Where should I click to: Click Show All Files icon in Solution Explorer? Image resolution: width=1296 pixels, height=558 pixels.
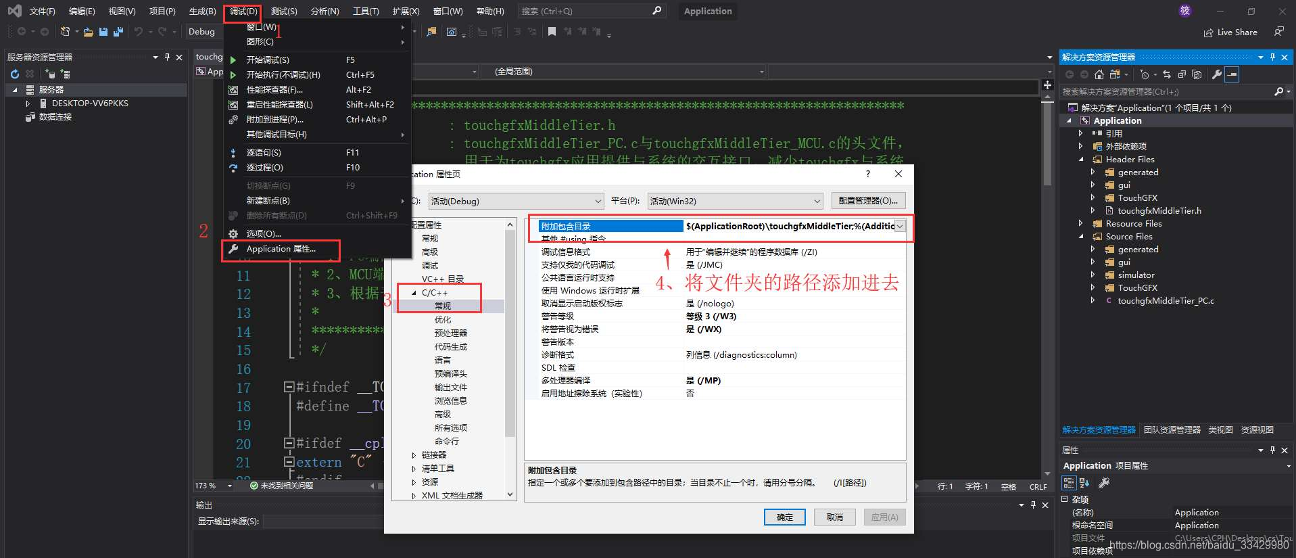[x=1197, y=74]
